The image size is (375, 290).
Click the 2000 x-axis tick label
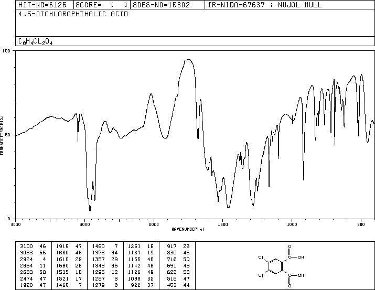[154, 224]
